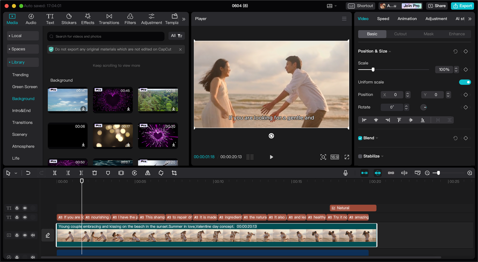Click the linkage chain icon
Viewport: 478px width, 262px height.
coord(391,173)
